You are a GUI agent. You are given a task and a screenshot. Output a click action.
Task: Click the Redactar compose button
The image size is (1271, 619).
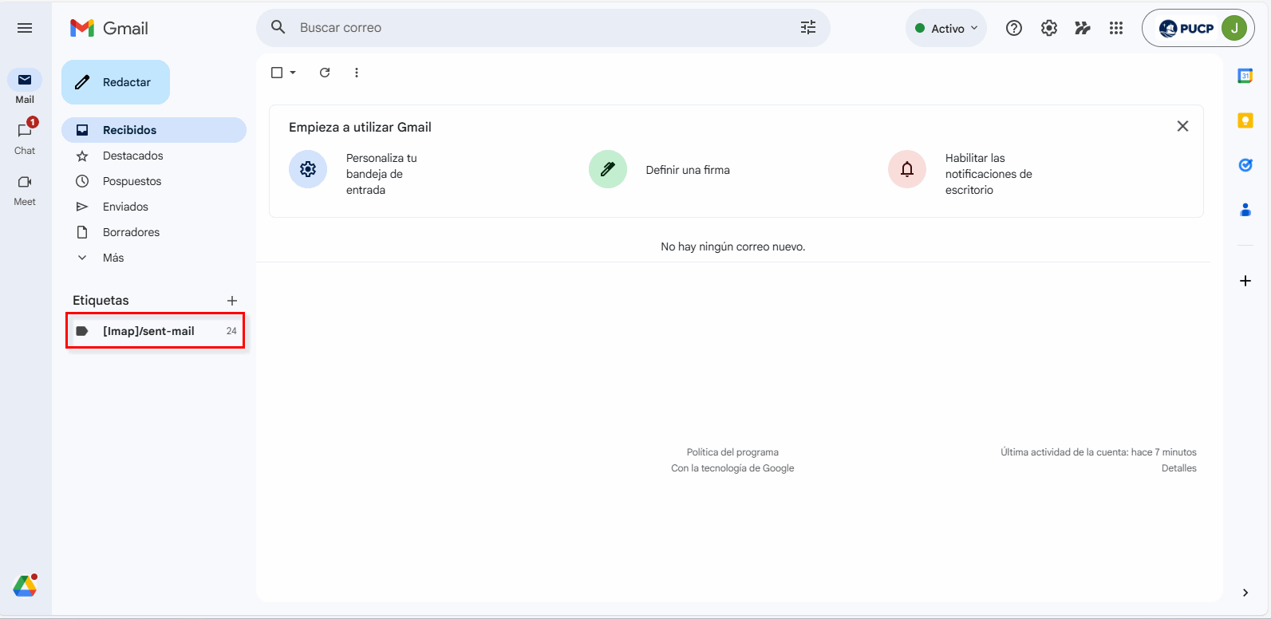pos(116,82)
